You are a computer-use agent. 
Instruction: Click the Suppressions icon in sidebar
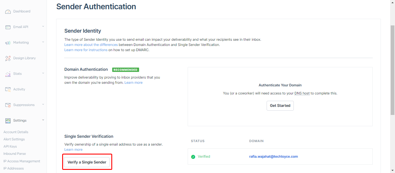(8, 105)
